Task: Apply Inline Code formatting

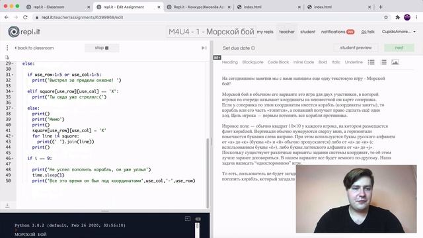Action: coord(303,62)
